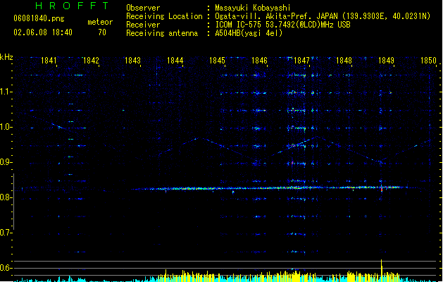Screen dimensions: 443x282
Task: Click the 0.9 frequency axis label
Action: [x=6, y=162]
